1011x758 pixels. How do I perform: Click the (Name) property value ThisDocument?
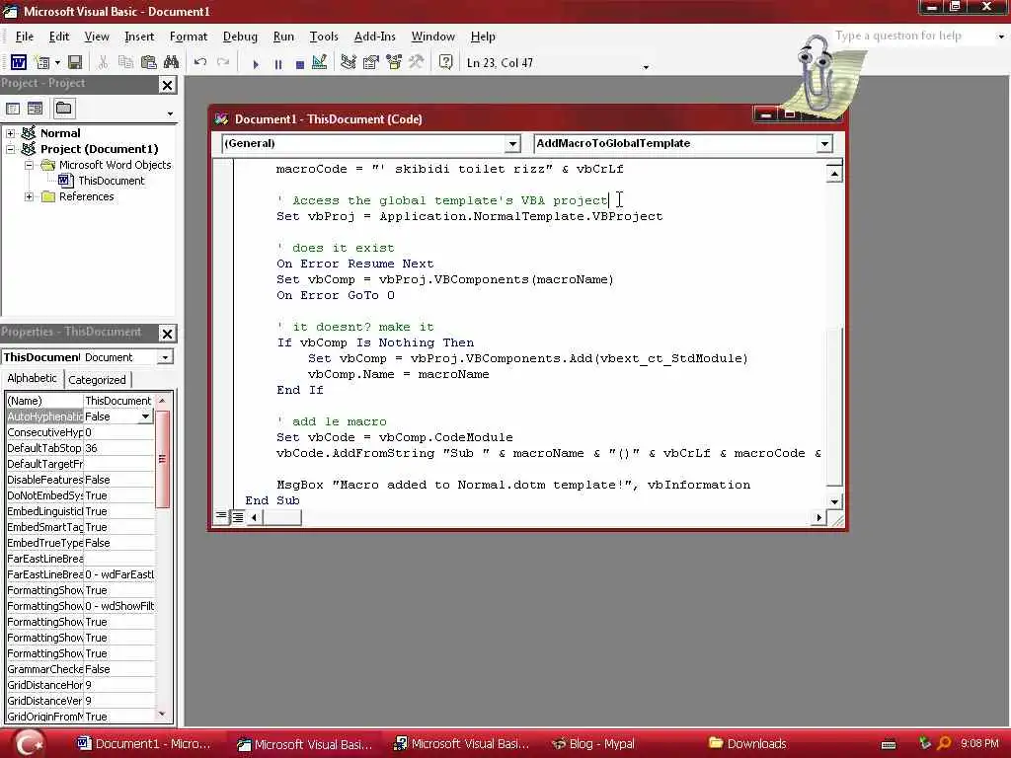click(x=118, y=401)
